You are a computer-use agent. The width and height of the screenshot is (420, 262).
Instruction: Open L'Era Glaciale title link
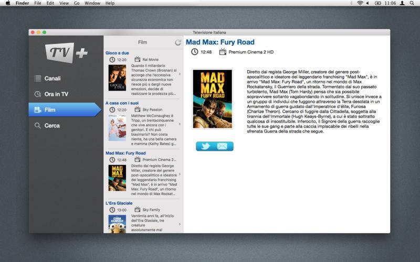(119, 203)
